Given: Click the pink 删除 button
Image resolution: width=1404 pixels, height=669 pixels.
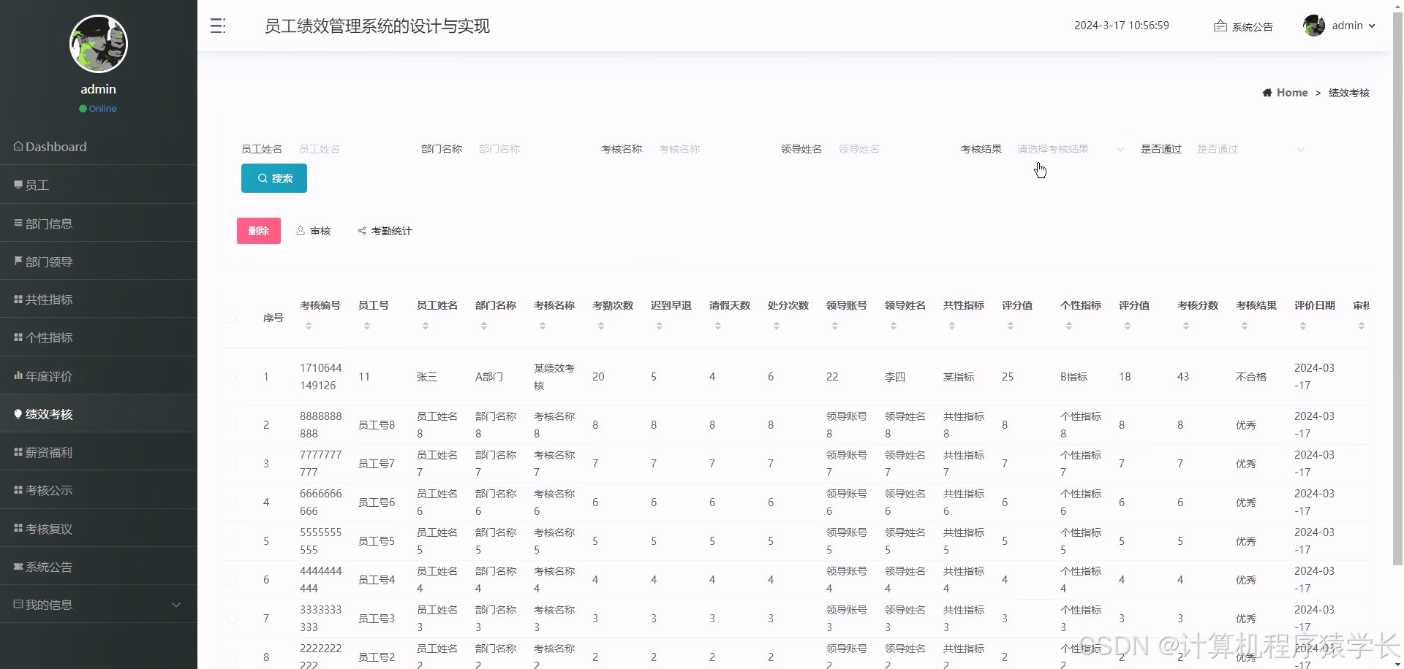Looking at the screenshot, I should tap(259, 231).
